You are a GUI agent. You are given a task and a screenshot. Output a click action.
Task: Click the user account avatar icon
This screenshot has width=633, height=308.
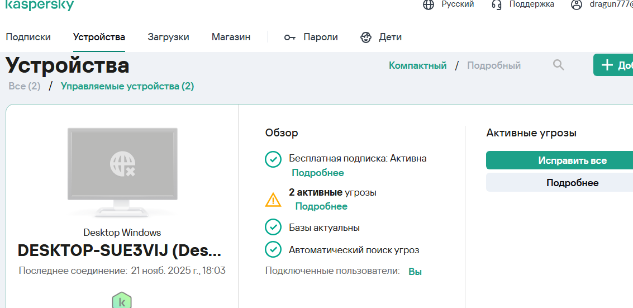point(577,4)
